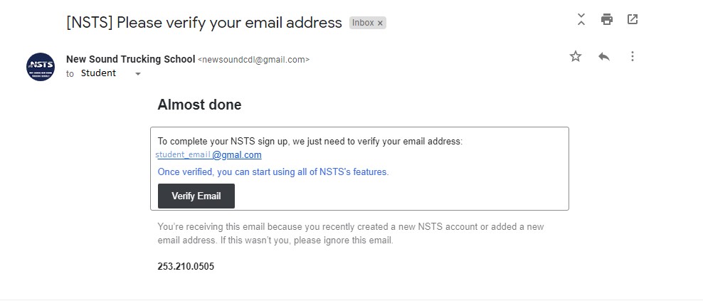Image resolution: width=703 pixels, height=306 pixels.
Task: Click the Once verified blue text line
Action: pyautogui.click(x=273, y=172)
